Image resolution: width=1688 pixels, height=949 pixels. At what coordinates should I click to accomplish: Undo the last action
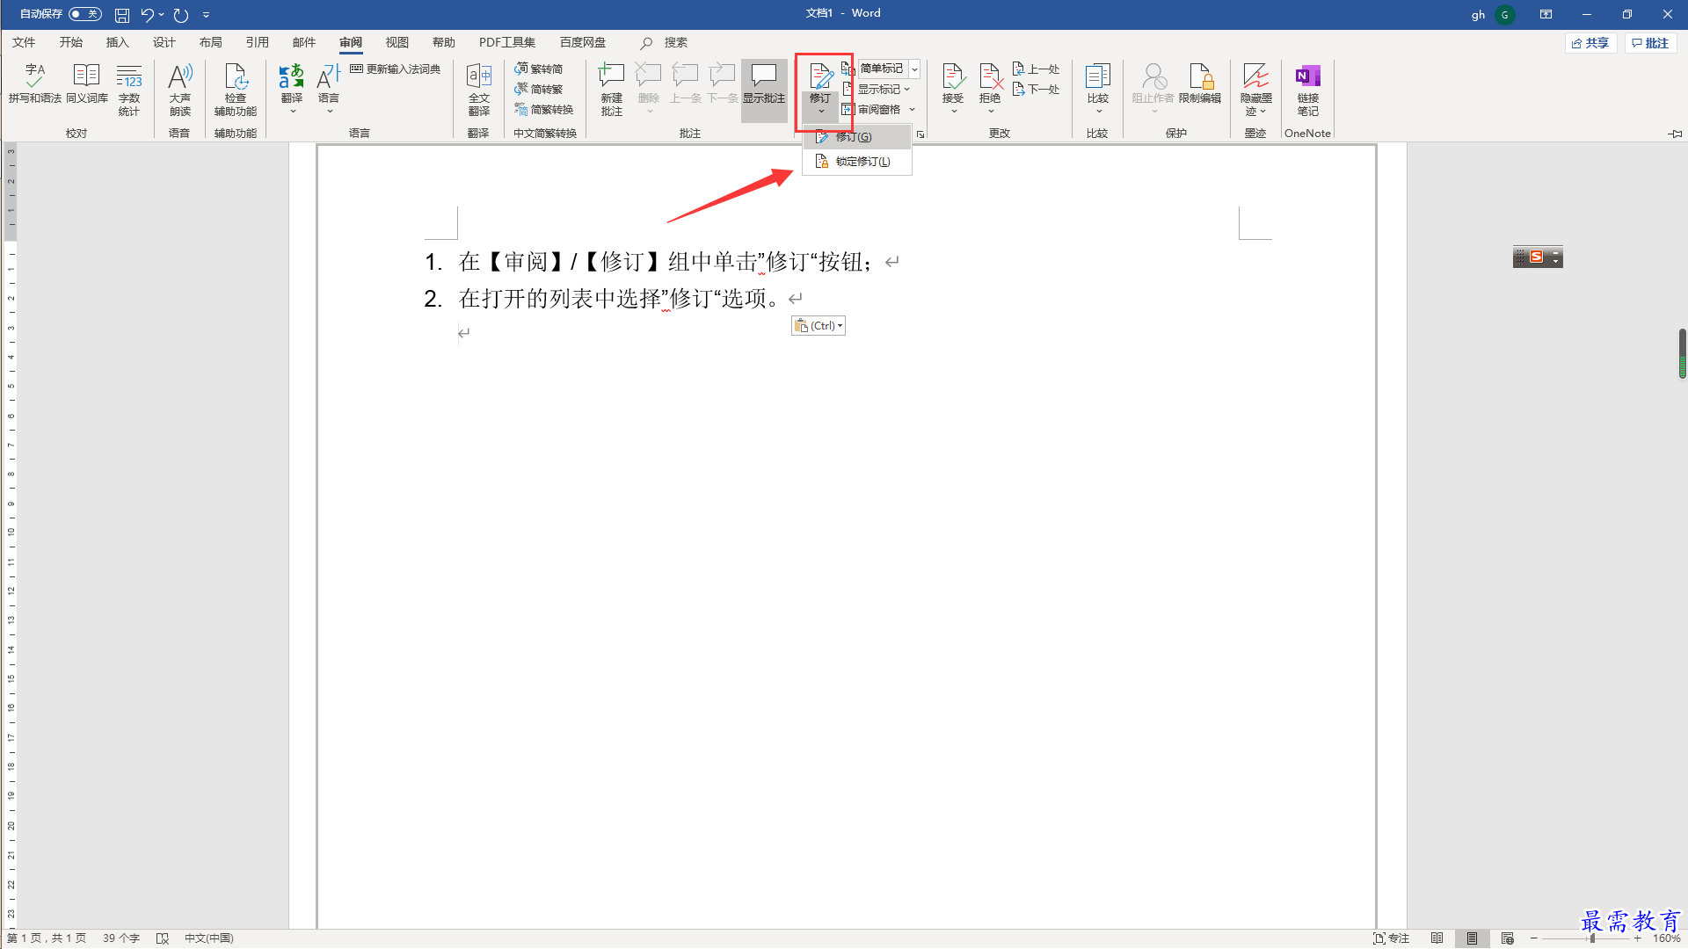point(148,14)
